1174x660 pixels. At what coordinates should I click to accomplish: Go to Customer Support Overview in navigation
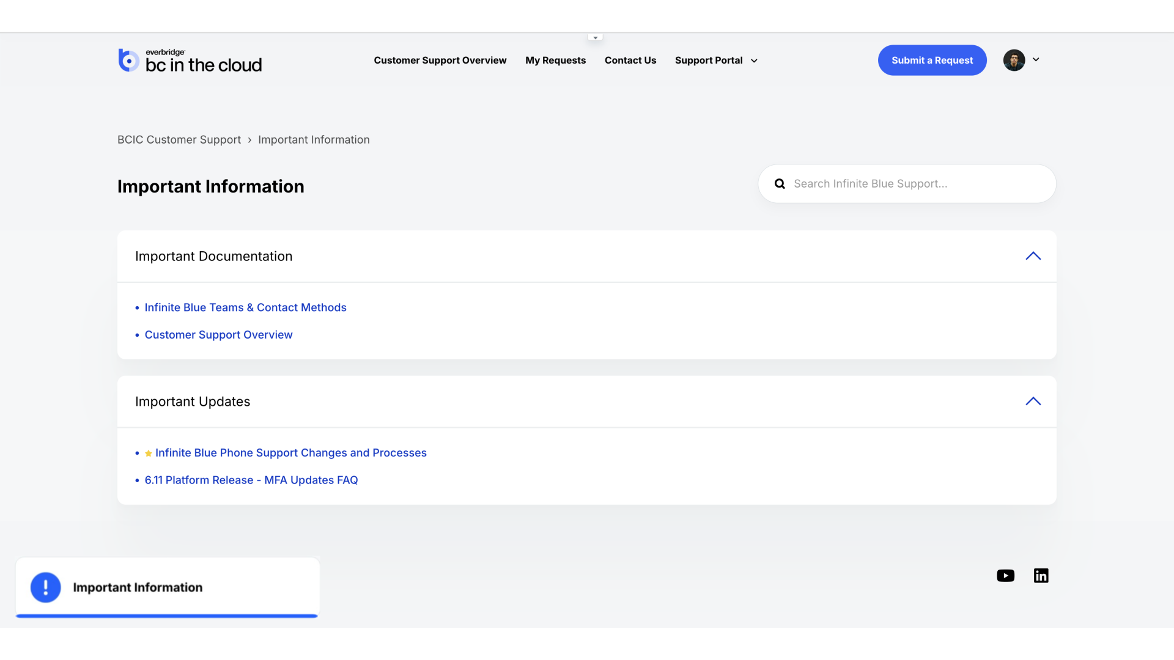[x=440, y=61]
